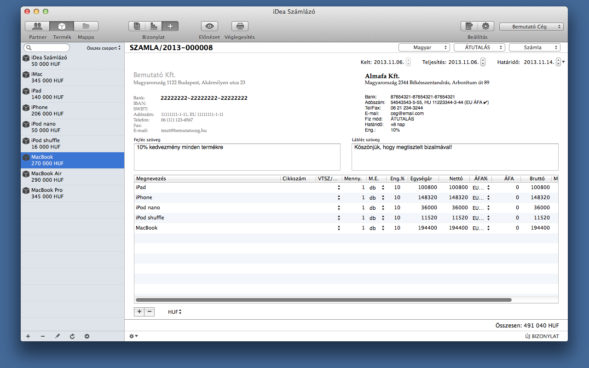Click the Bemutató Kft. seller name
This screenshot has width=589, height=368.
(x=155, y=75)
